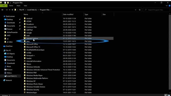Click the Search Program Files box

(156, 10)
